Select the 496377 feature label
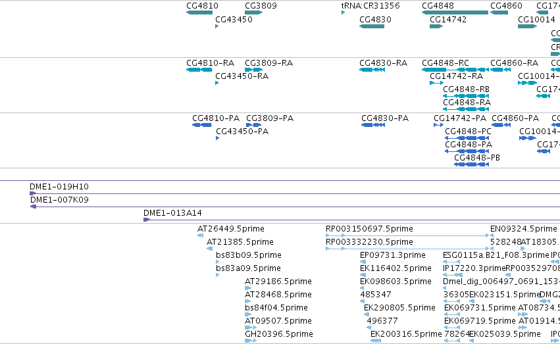The width and height of the screenshot is (560, 344). click(x=382, y=321)
